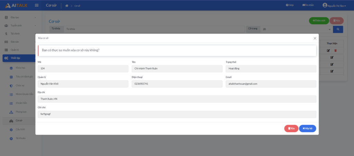The image size is (354, 156).
Task: Select Khóa học in the sidebar
Action: tap(20, 68)
